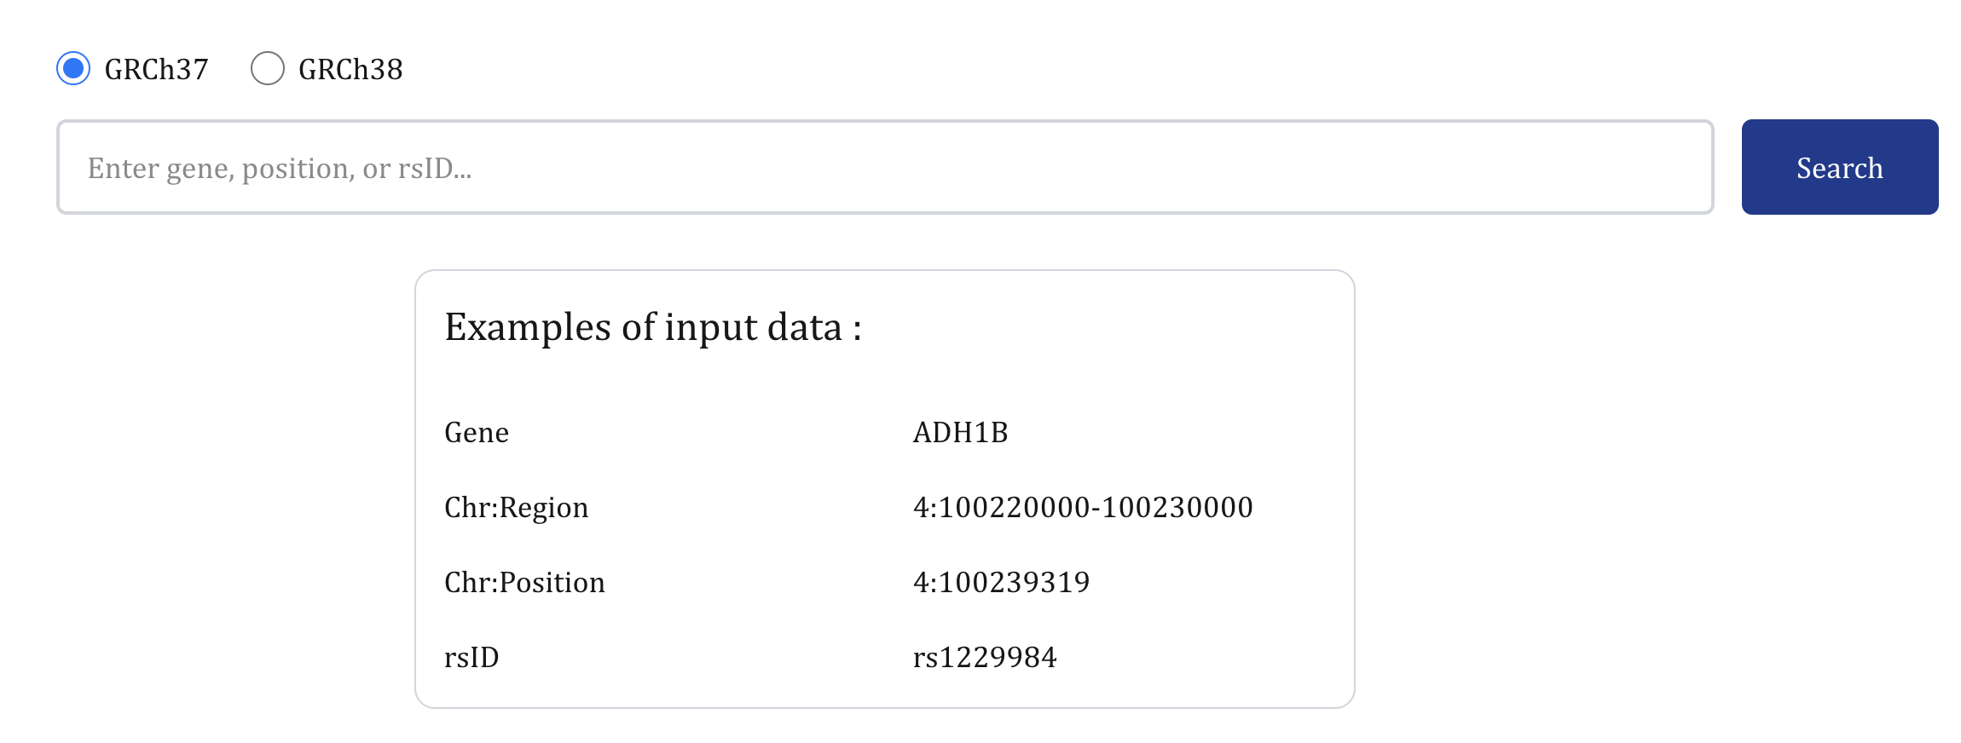
Task: Click the 4:100220000-100230000 region example
Action: point(1083,508)
